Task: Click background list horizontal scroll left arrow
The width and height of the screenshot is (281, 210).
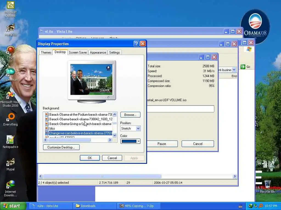Action: 45,140
